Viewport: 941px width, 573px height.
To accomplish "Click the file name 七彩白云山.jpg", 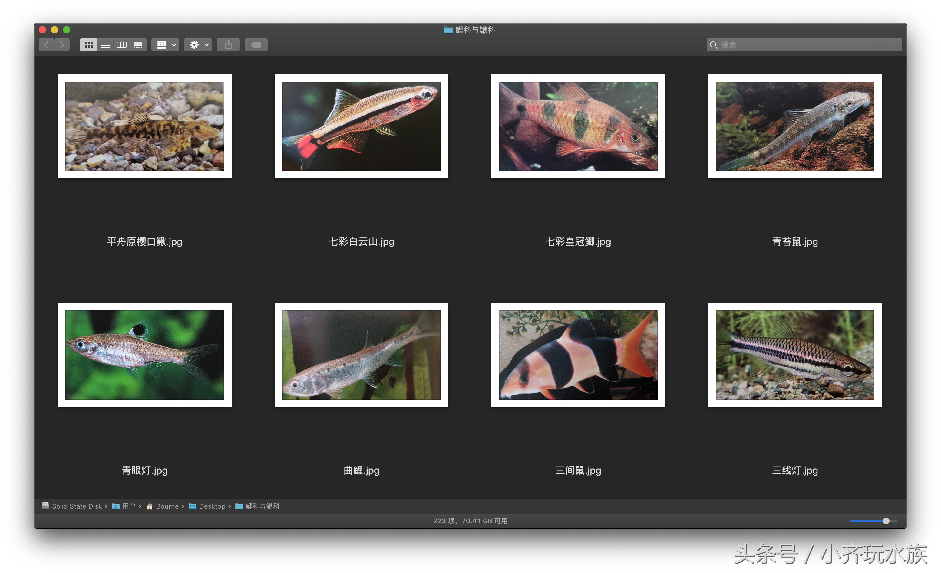I will (x=361, y=242).
